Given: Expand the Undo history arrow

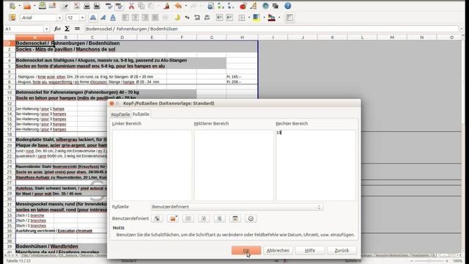Looking at the screenshot, I should pyautogui.click(x=185, y=6).
